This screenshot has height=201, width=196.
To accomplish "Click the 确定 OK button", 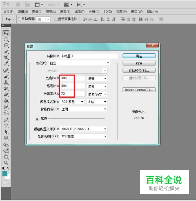I will pos(139,56).
